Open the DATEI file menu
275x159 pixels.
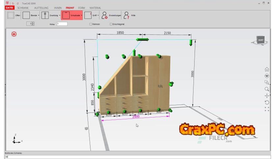click(10, 8)
